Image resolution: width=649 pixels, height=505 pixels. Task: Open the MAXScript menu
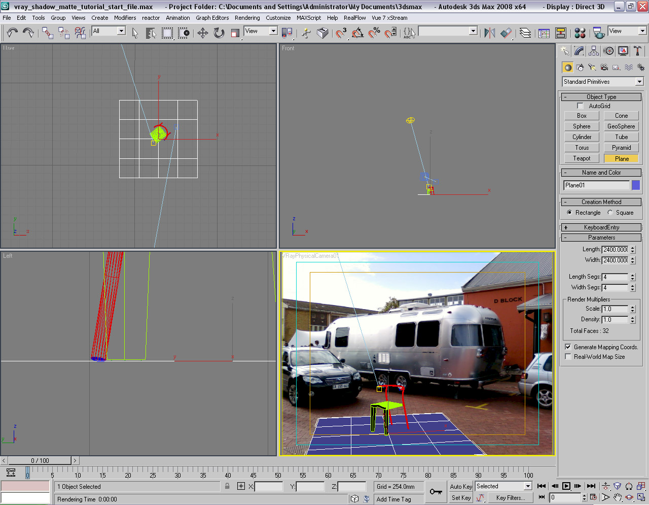pos(309,18)
